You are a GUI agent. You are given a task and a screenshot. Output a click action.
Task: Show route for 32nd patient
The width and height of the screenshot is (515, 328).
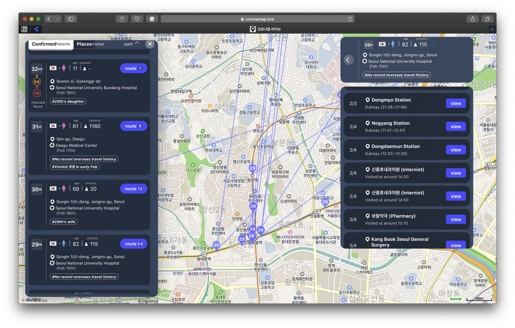[133, 68]
